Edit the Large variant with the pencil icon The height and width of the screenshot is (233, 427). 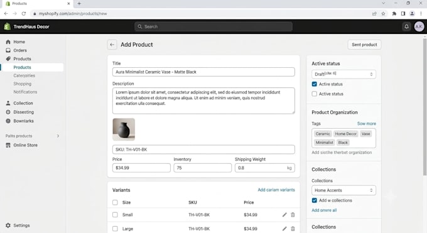(284, 229)
